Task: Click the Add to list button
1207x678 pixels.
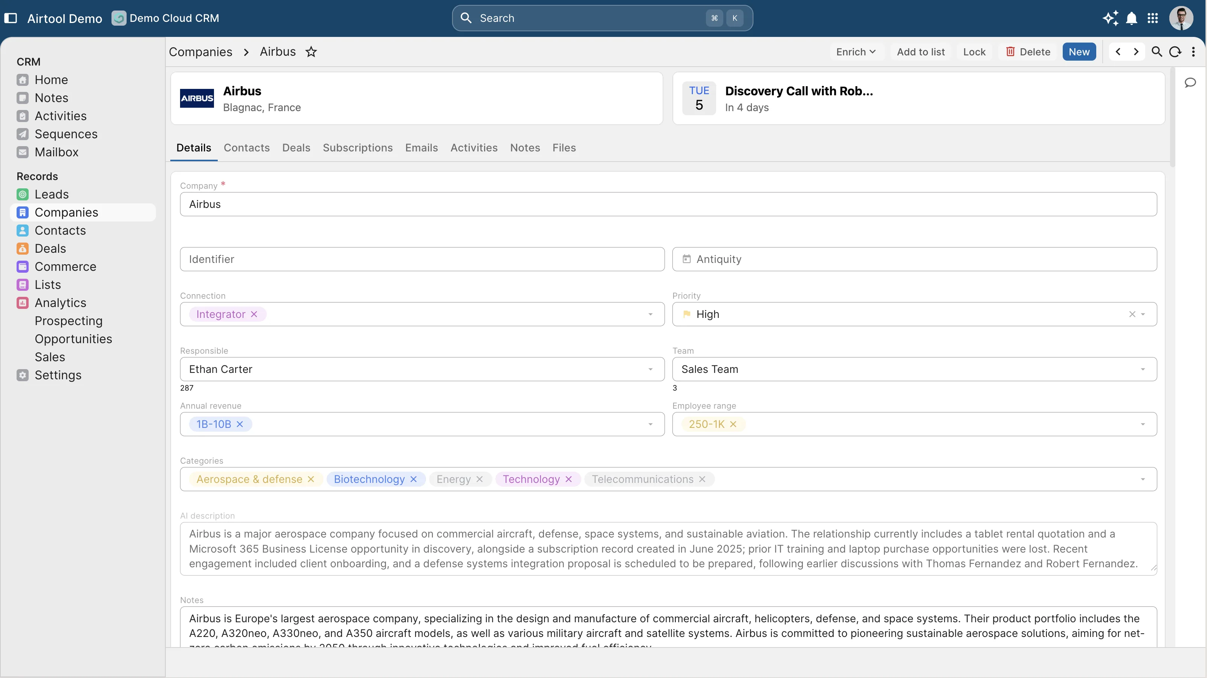Action: (921, 52)
